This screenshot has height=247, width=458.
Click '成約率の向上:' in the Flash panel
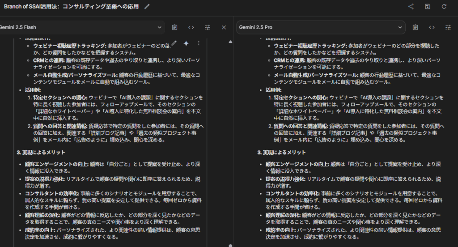40,230
